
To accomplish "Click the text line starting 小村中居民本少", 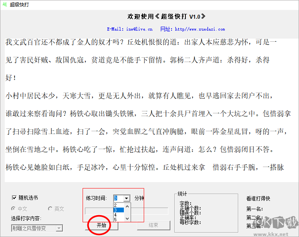I will pyautogui.click(x=139, y=96).
